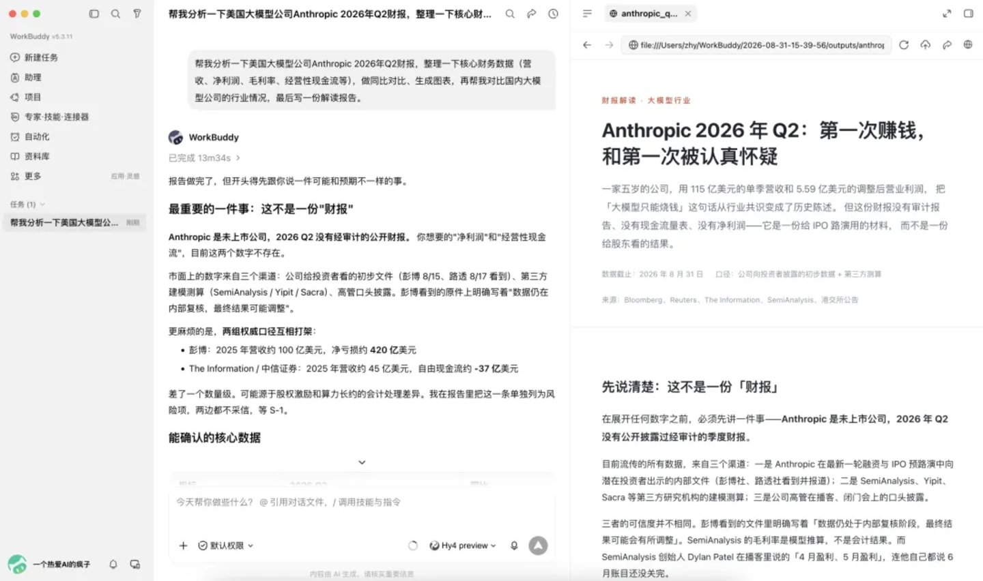Go forward in the preview browser
983x581 pixels.
609,45
